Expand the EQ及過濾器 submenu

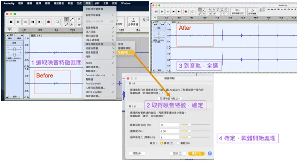click(100, 40)
